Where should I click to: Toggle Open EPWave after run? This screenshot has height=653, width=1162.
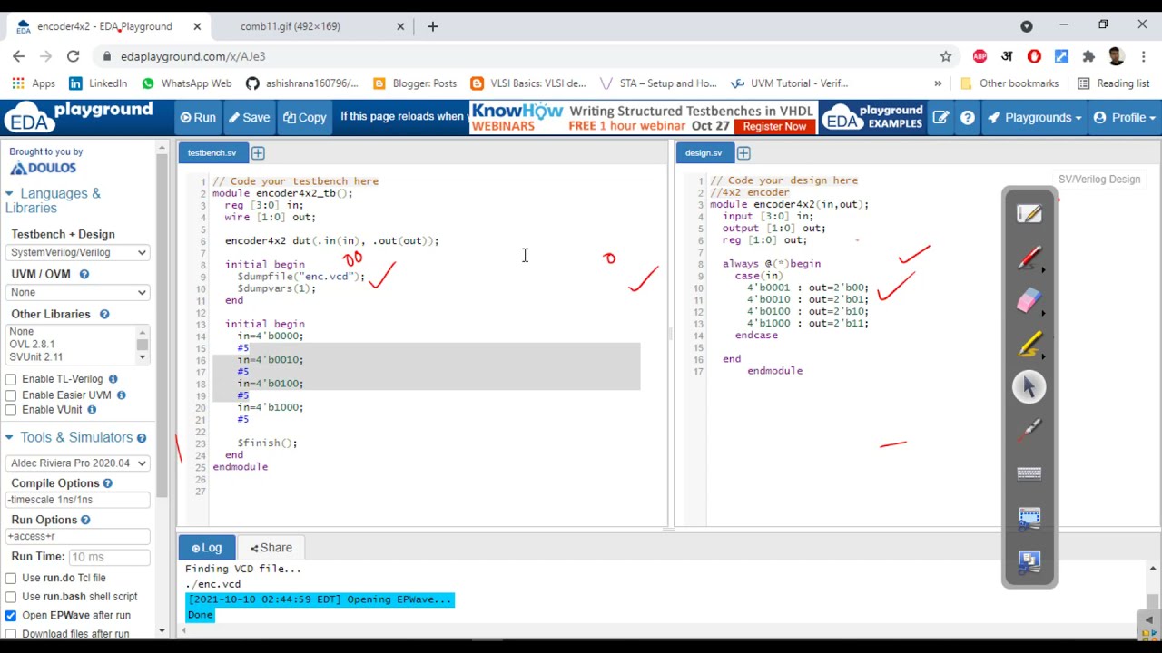(11, 615)
